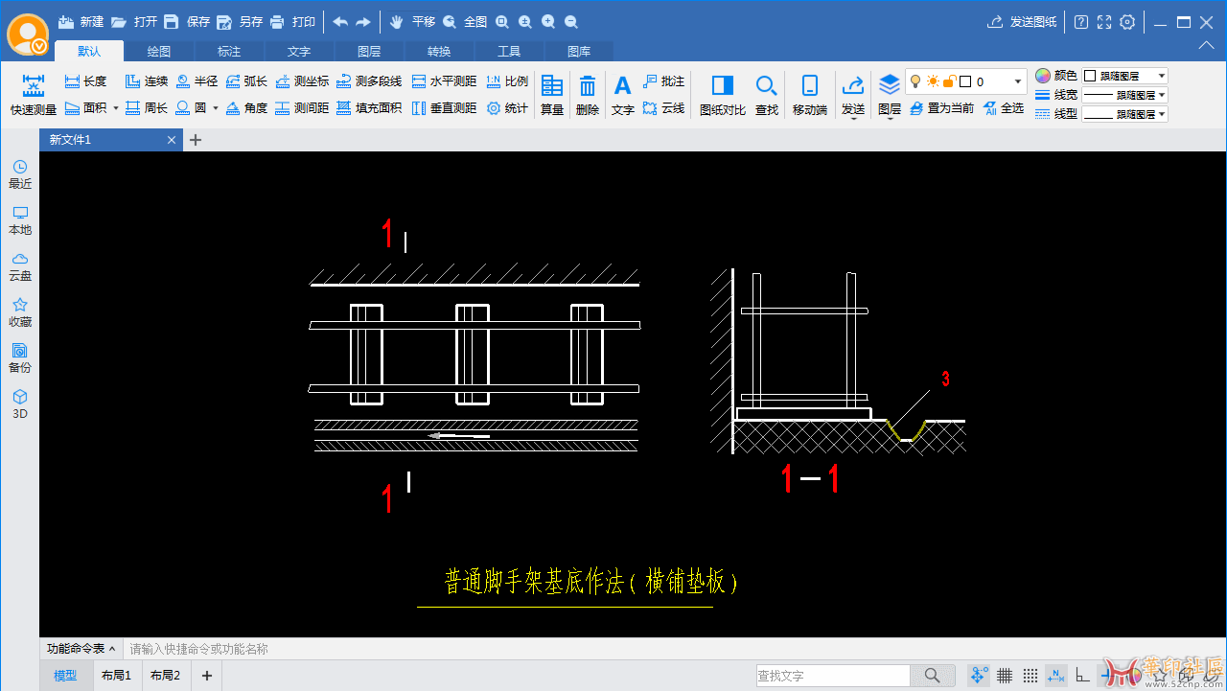Click the color wheel (颜色) icon
Image resolution: width=1227 pixels, height=691 pixels.
[x=1043, y=76]
